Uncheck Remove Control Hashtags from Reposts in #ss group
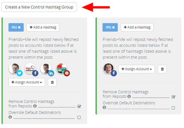184x128 pixels. click(x=79, y=107)
